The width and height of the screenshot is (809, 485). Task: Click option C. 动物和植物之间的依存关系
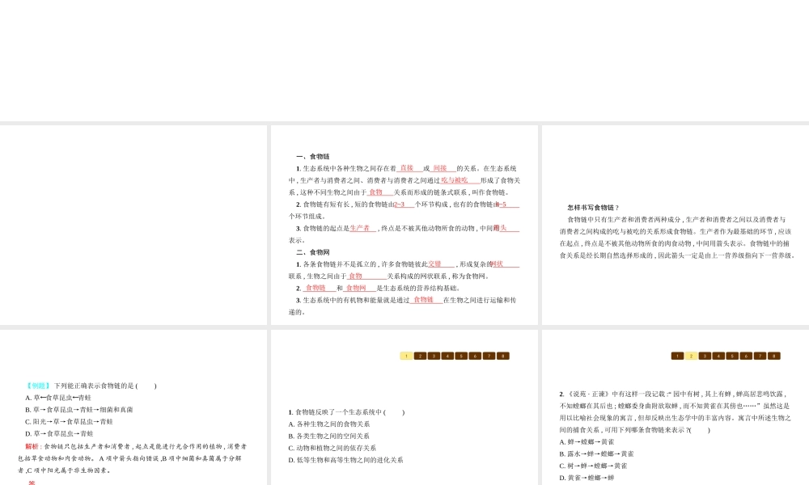coord(332,448)
